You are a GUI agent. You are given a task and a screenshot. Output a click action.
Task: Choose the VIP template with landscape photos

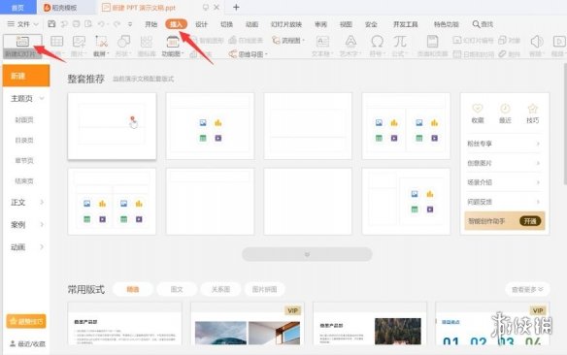[248, 324]
